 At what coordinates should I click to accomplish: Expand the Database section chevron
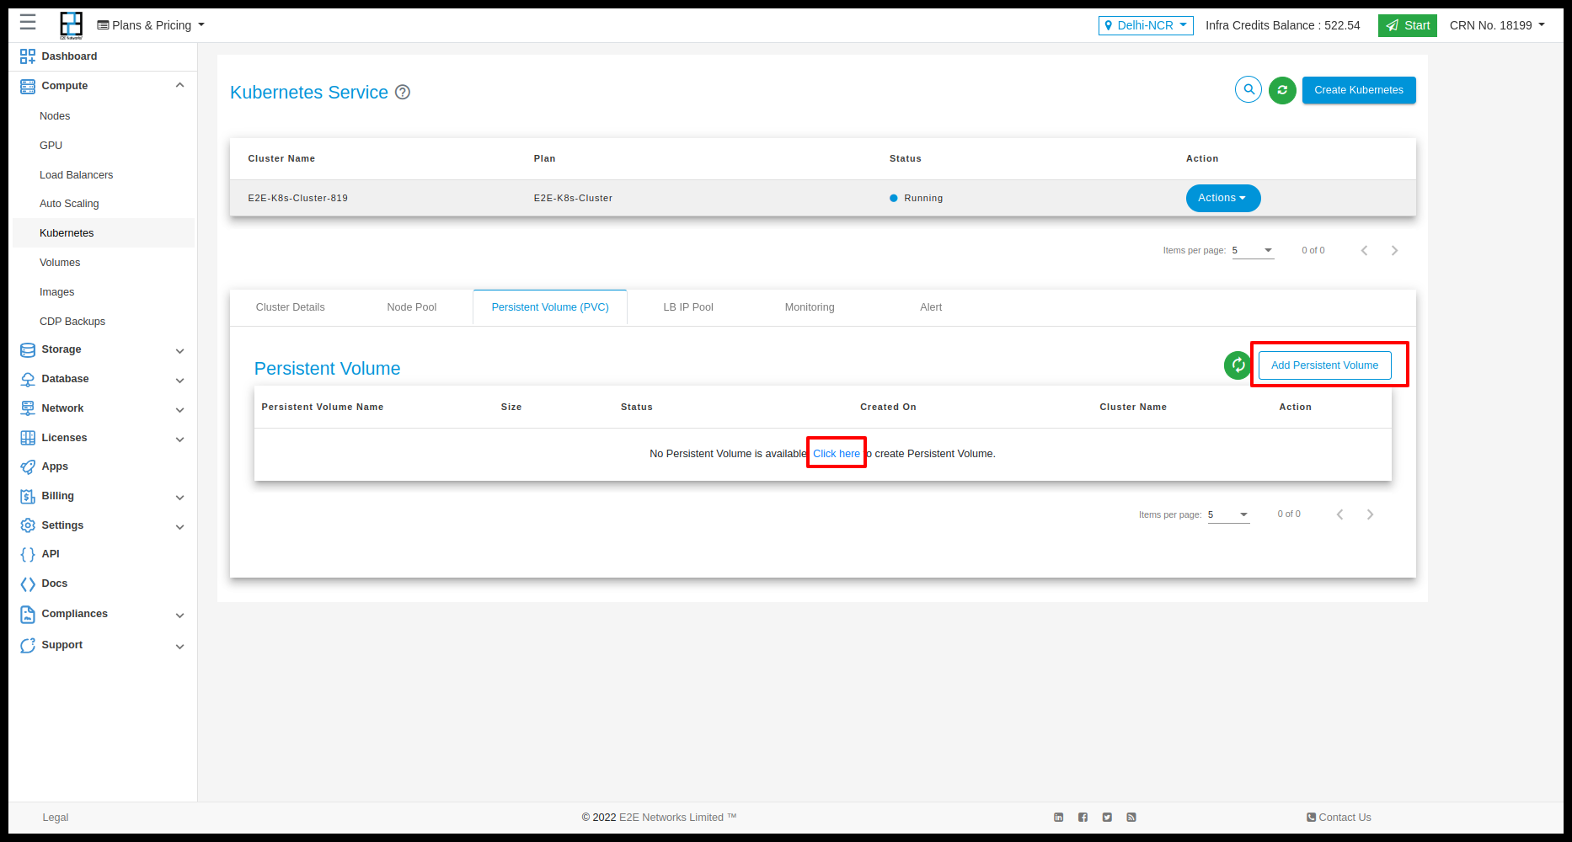[x=179, y=380]
